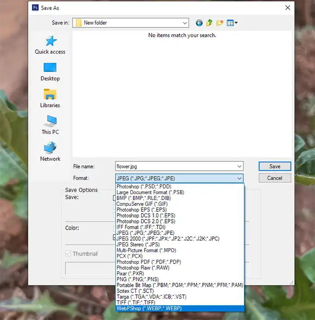This screenshot has width=315, height=320.
Task: Select PNG (*.PNG;*.PNS) format
Action: pos(180,280)
